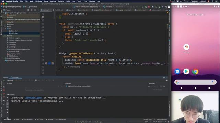Expand the .dart_tool folder
220x123 pixels.
point(5,15)
